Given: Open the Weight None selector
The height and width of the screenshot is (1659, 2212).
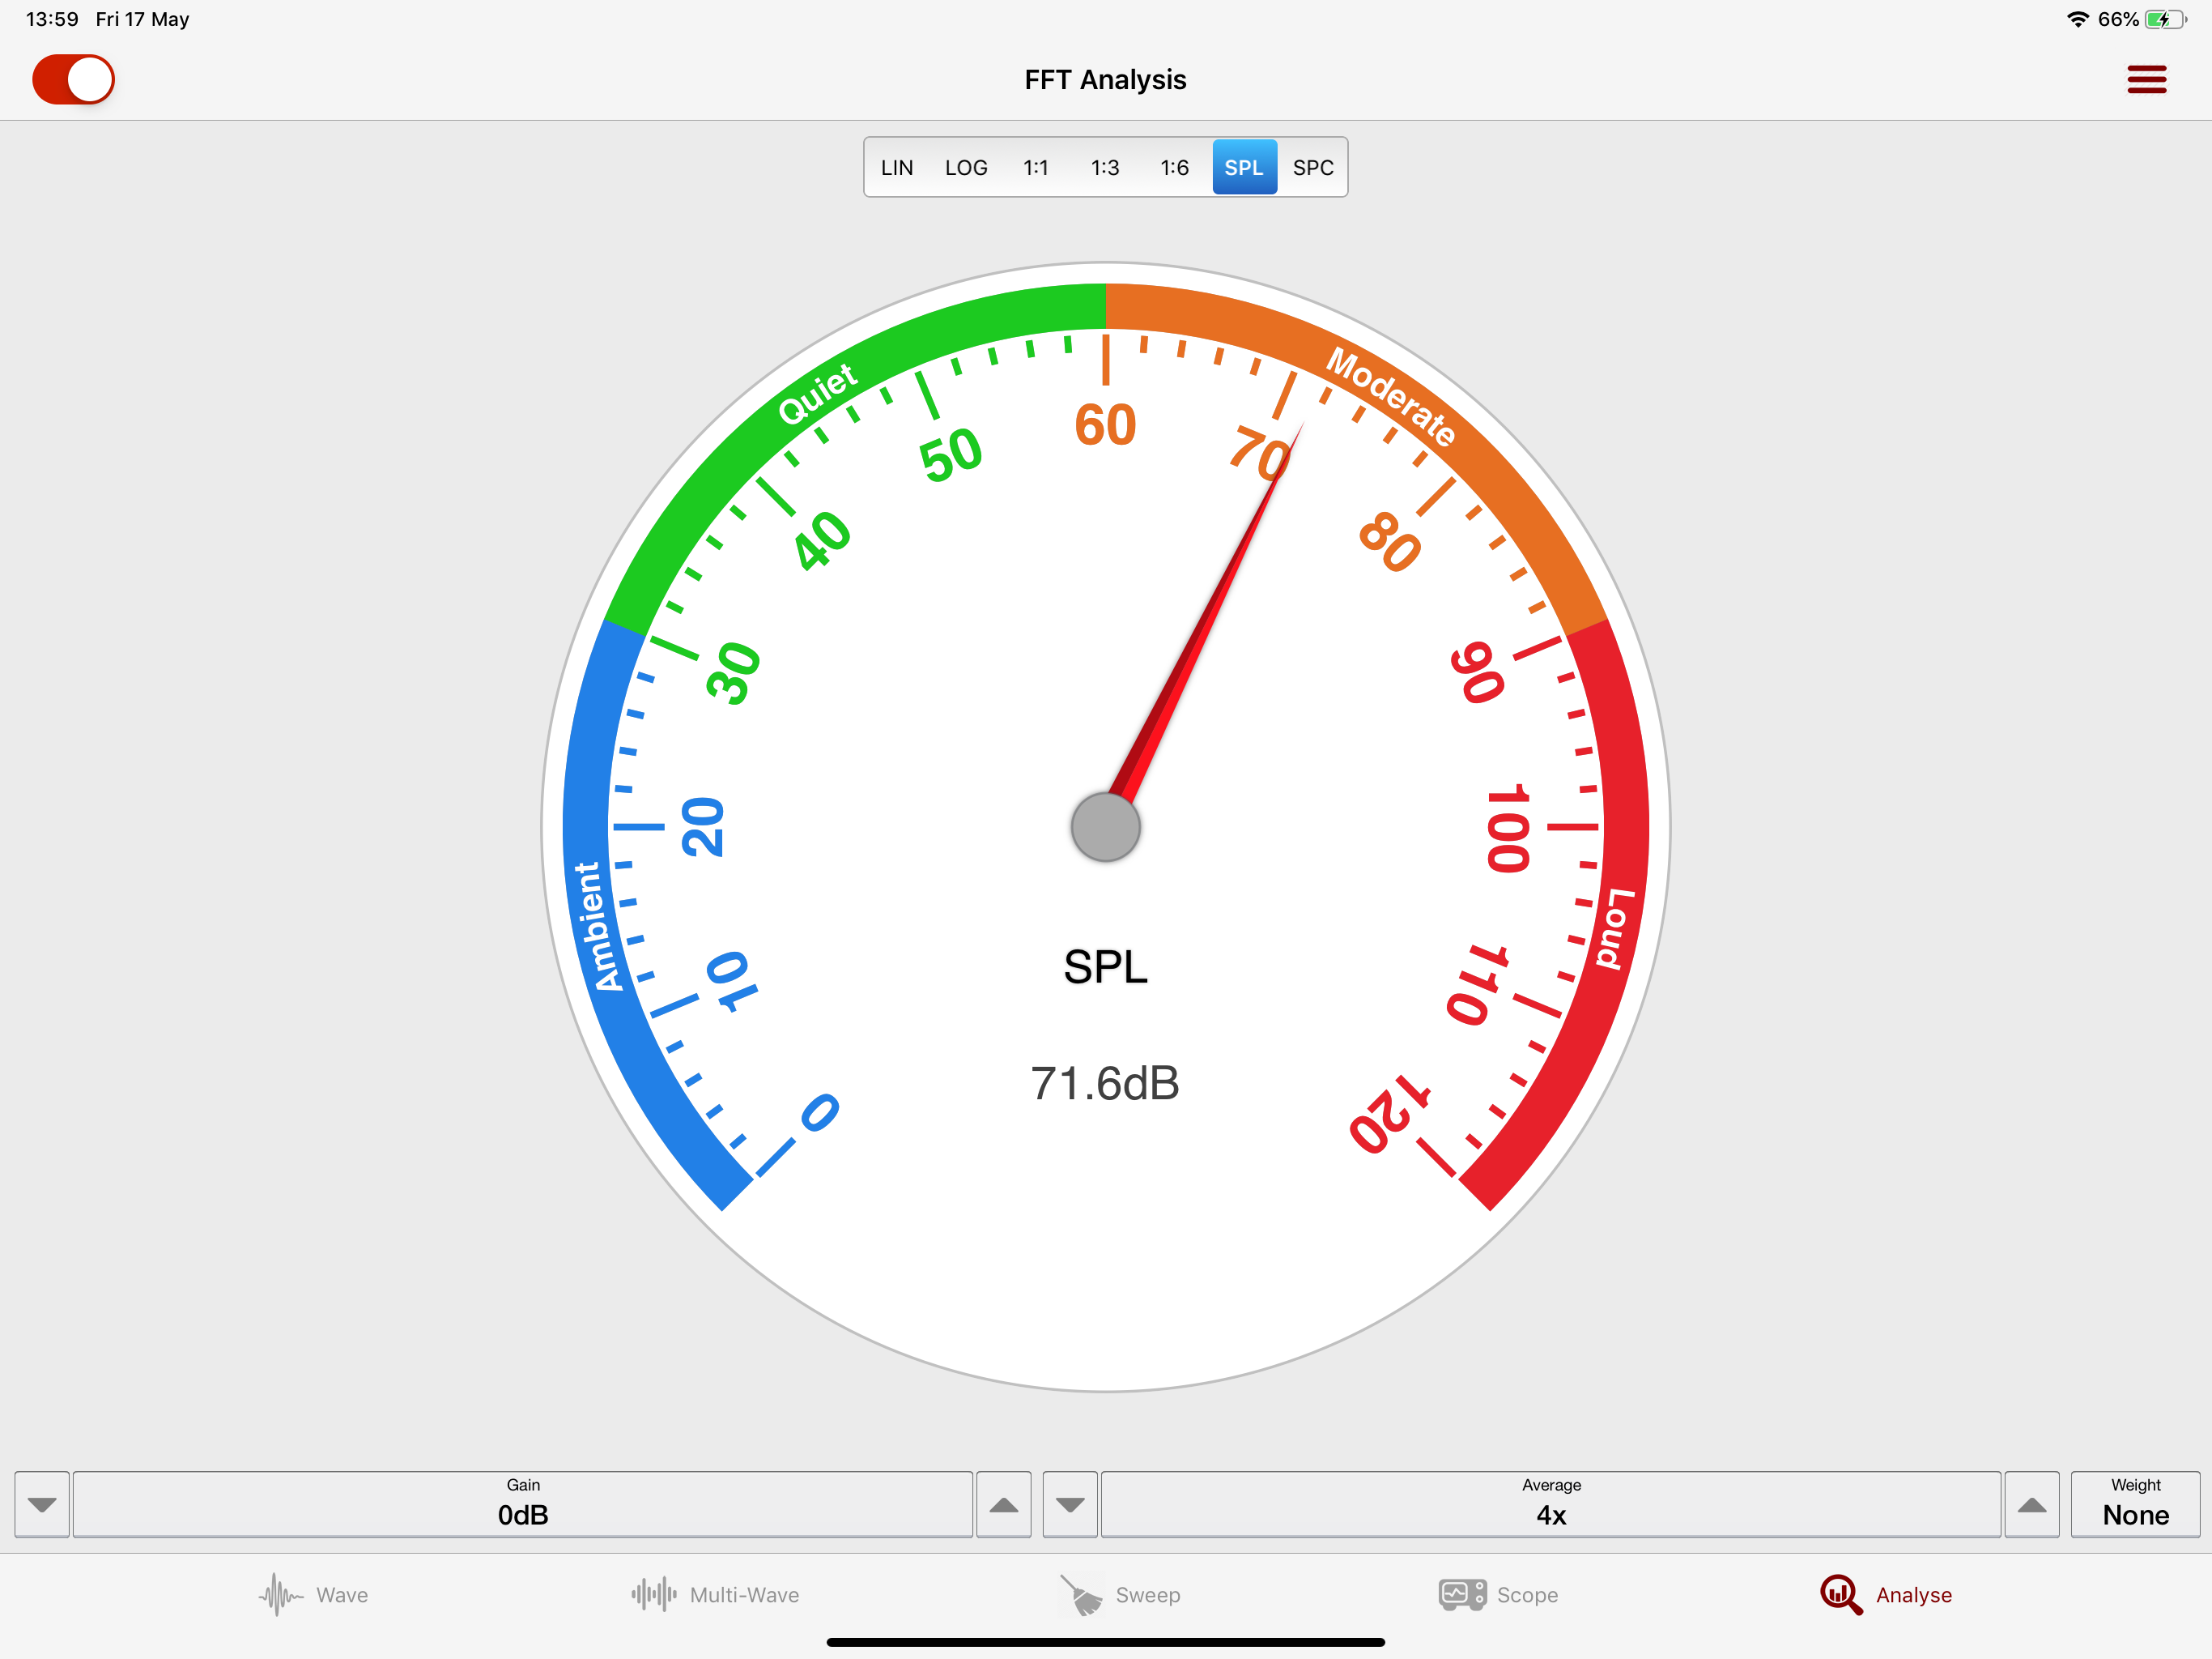Looking at the screenshot, I should point(2135,1504).
